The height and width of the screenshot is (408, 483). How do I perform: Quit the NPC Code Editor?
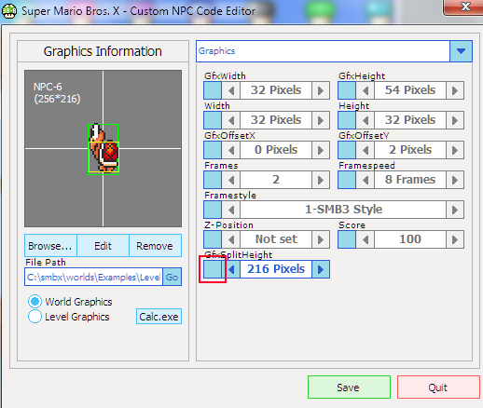[x=438, y=387]
